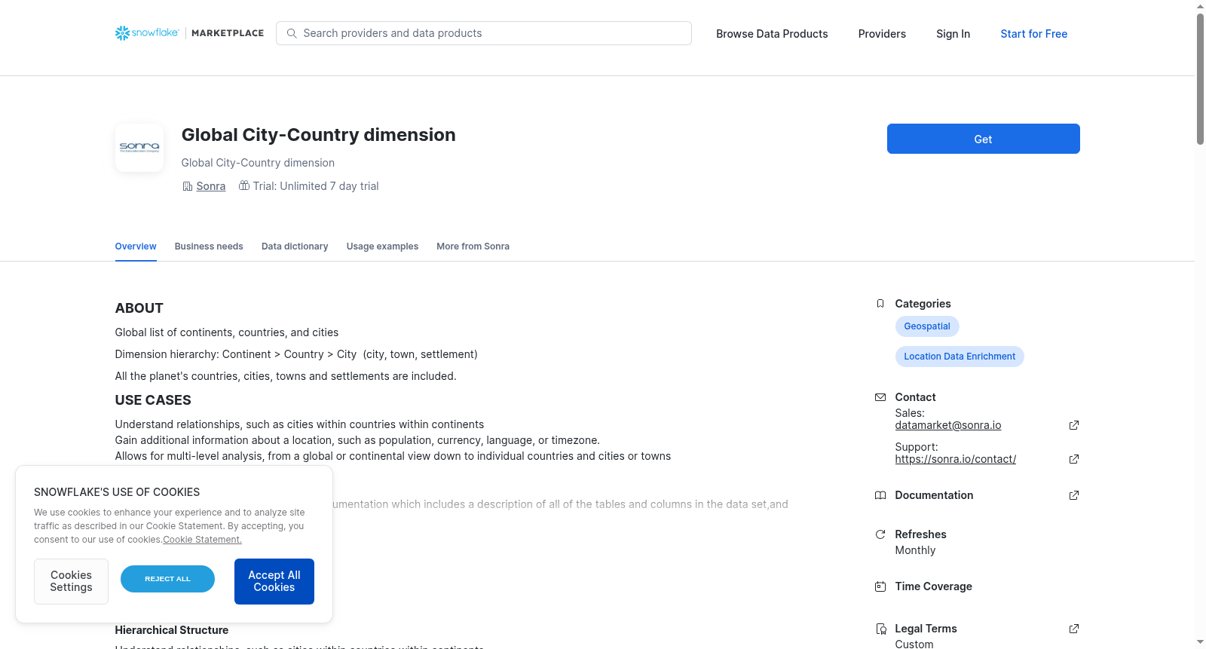The width and height of the screenshot is (1206, 649).
Task: Click the ABOUT section heading
Action: [x=139, y=308]
